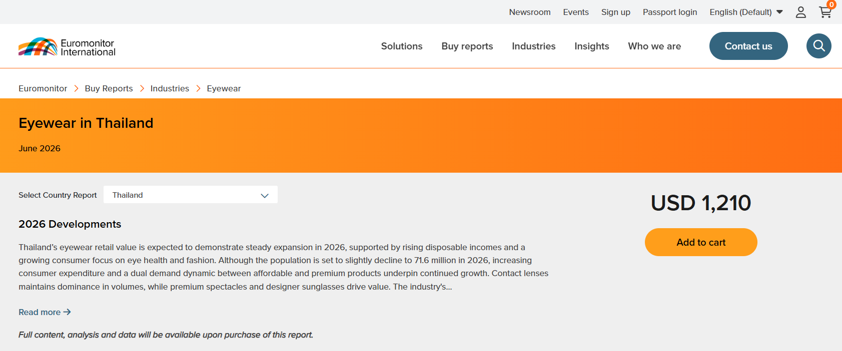Click the Contact us button

(748, 46)
